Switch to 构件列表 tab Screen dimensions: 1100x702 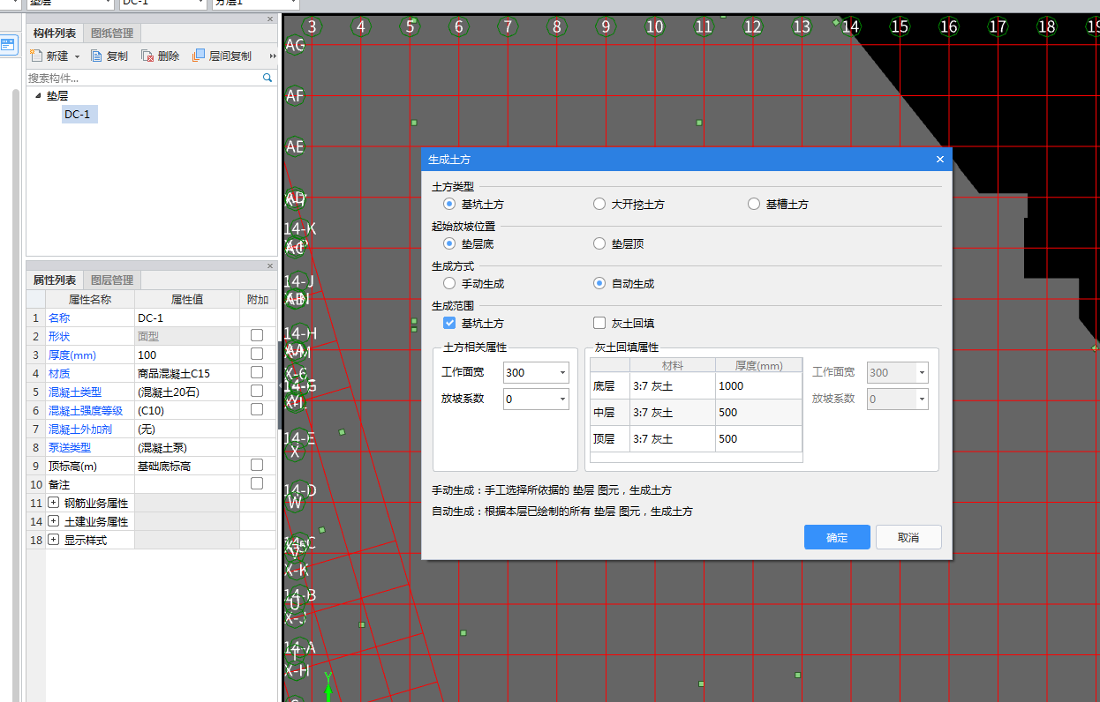click(55, 34)
